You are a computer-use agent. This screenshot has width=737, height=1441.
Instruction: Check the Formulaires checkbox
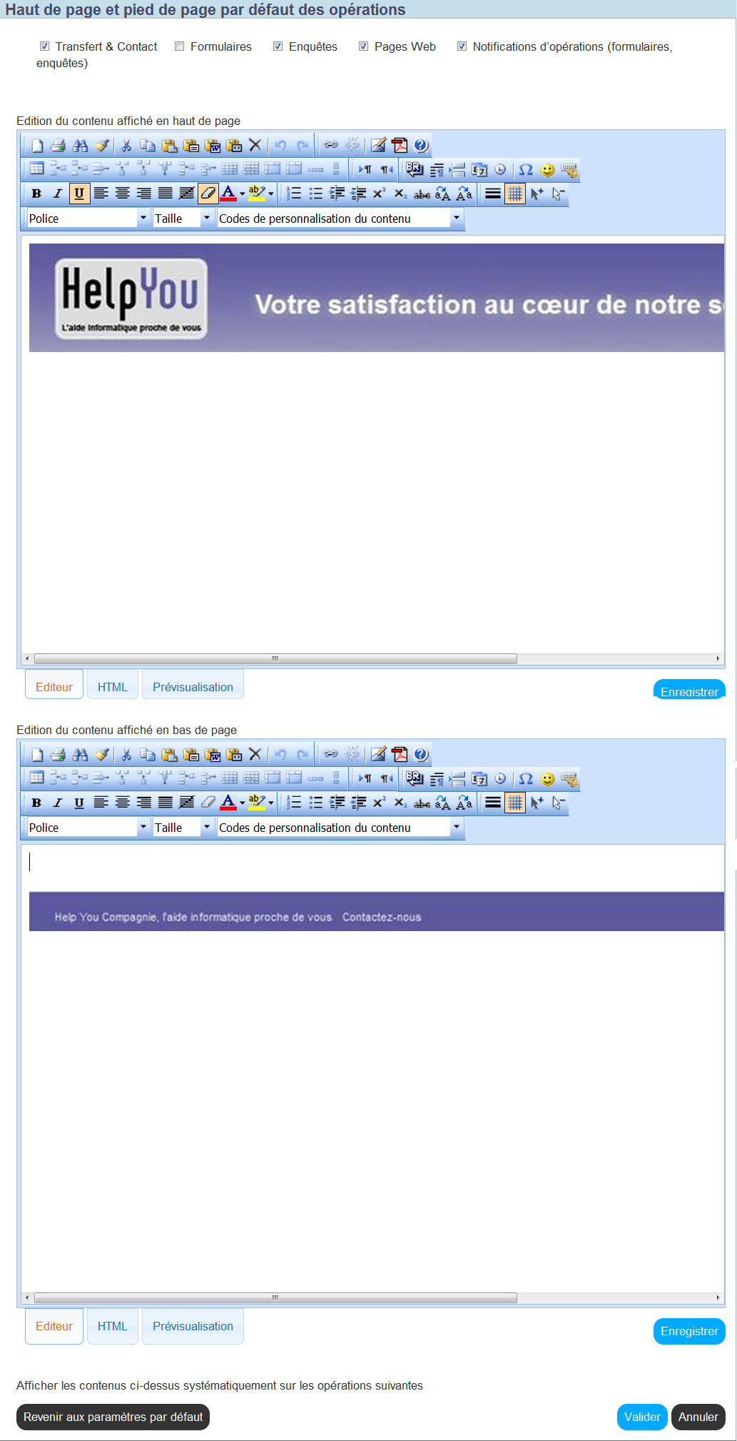click(180, 46)
